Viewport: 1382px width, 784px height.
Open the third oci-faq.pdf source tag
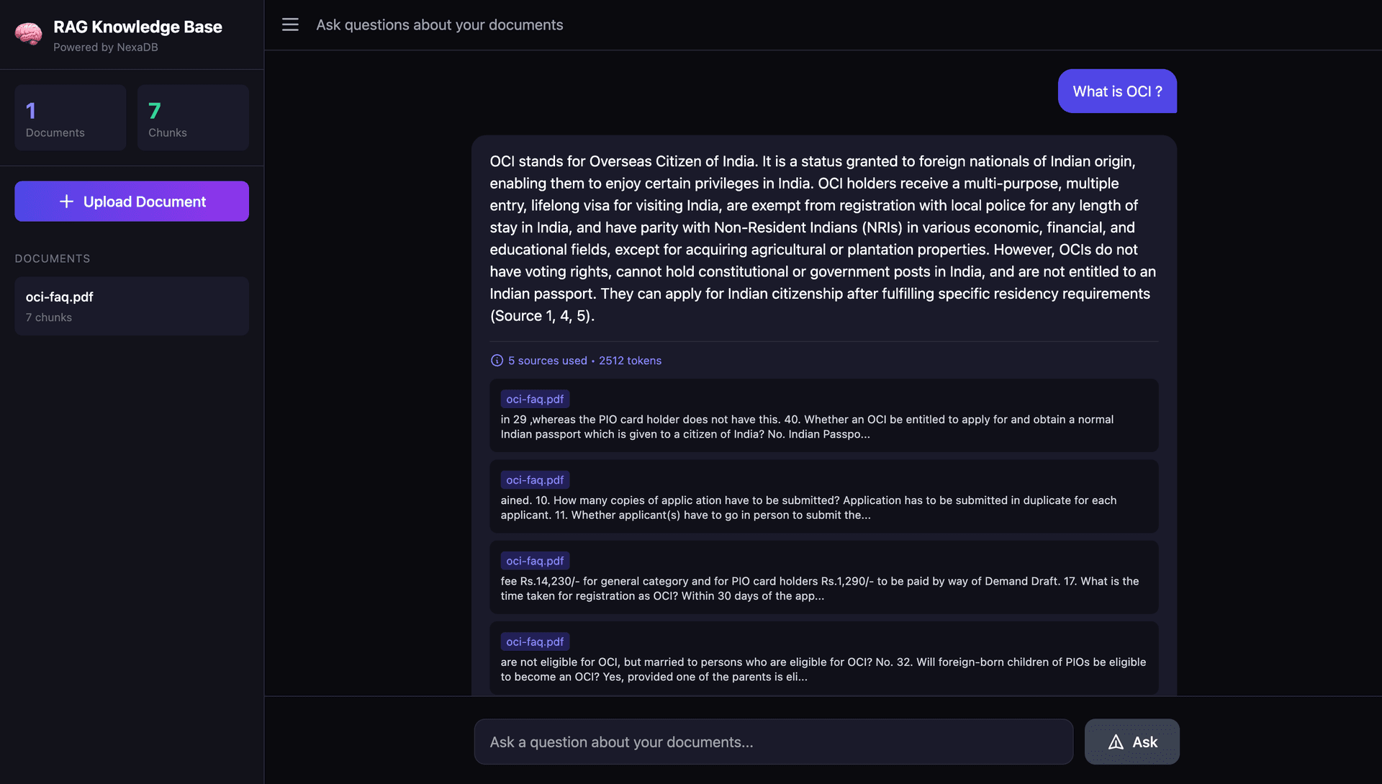click(x=534, y=560)
